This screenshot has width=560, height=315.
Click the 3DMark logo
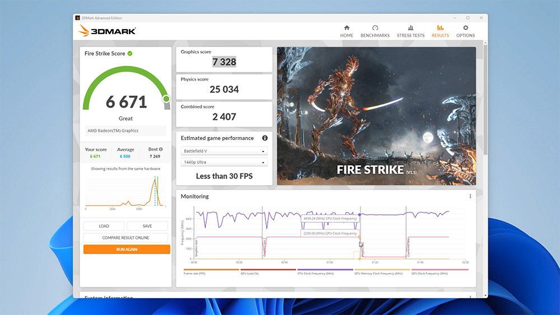107,31
